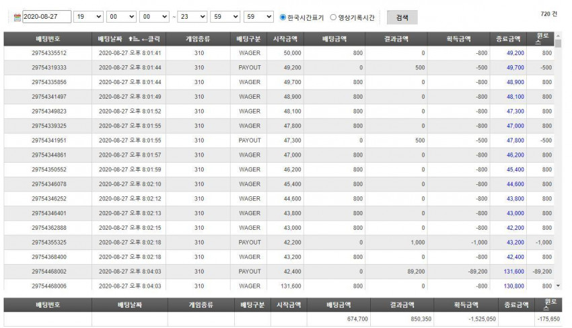Screen dimensions: 572x328
Task: Open the 131,600 end amount link
Action: 513,272
